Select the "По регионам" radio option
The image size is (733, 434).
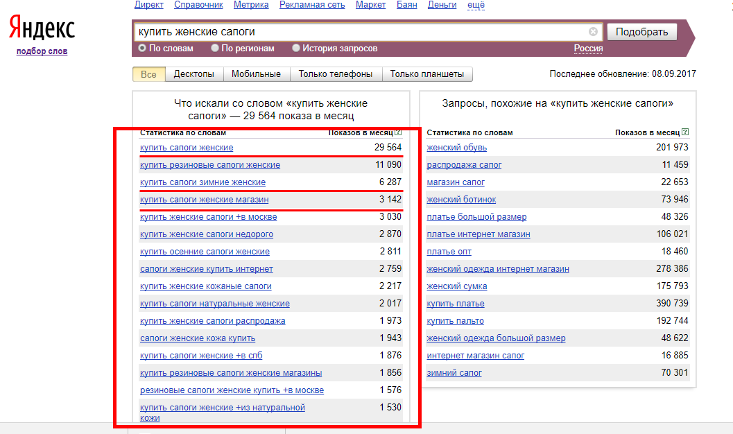[214, 48]
